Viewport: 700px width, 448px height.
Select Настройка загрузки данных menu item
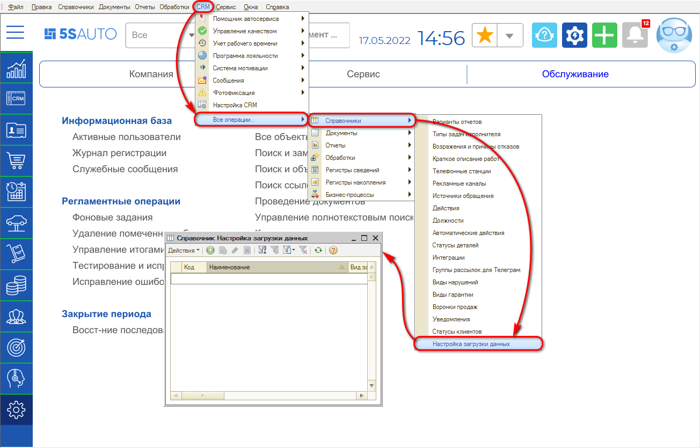[x=471, y=344]
